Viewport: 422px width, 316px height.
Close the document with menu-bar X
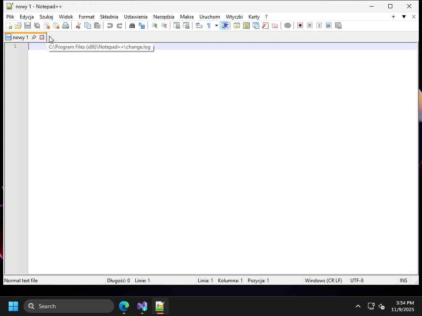tap(414, 16)
